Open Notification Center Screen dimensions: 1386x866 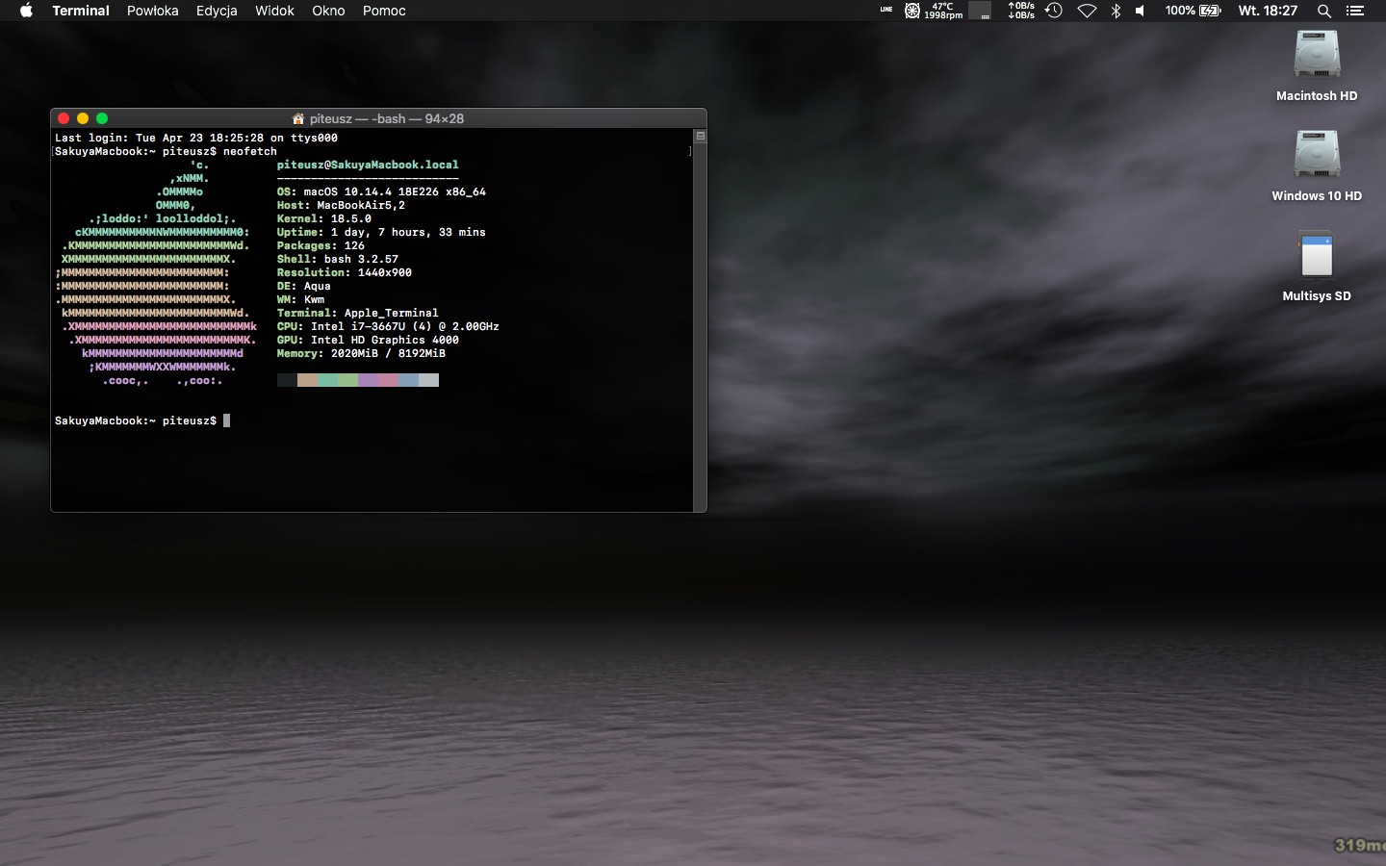tap(1355, 11)
